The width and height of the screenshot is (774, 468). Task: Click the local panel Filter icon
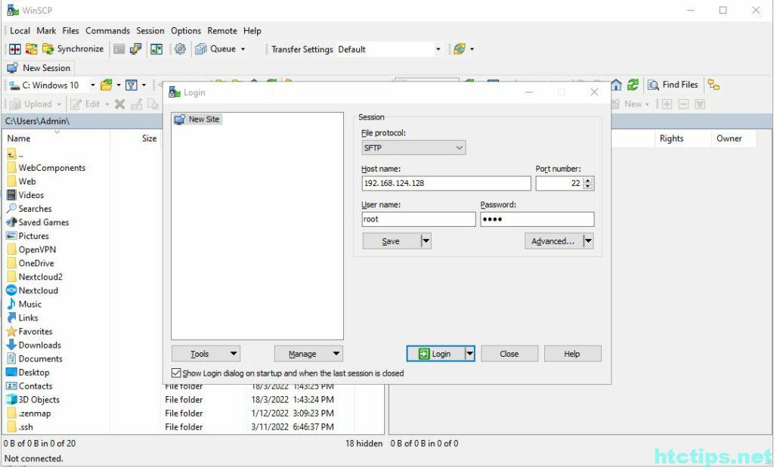tap(132, 85)
